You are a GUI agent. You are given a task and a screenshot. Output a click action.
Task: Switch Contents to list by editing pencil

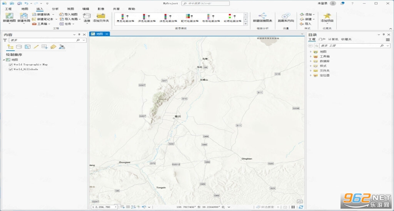pos(36,46)
